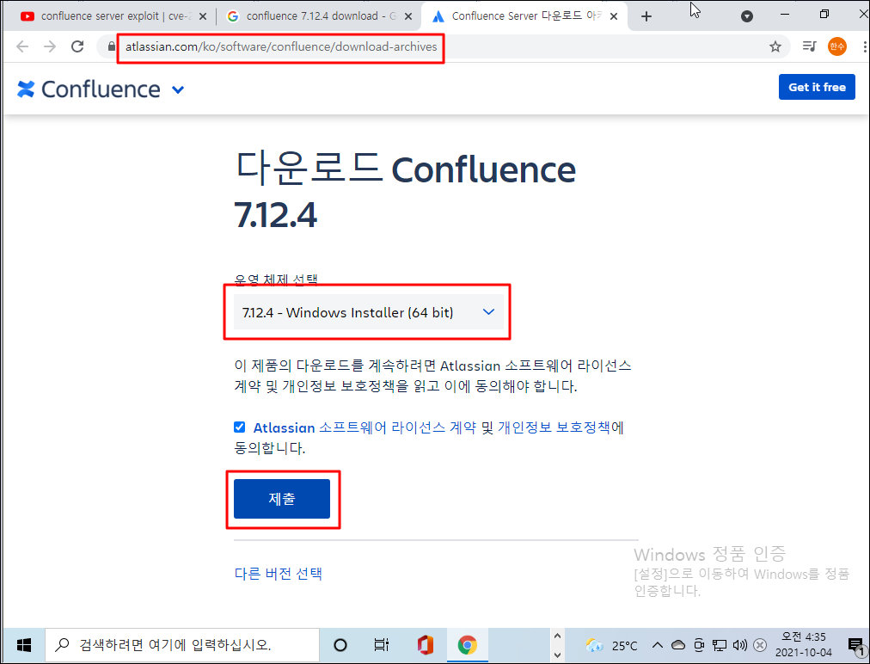This screenshot has width=870, height=664.
Task: Open a new tab with plus button
Action: [x=646, y=16]
